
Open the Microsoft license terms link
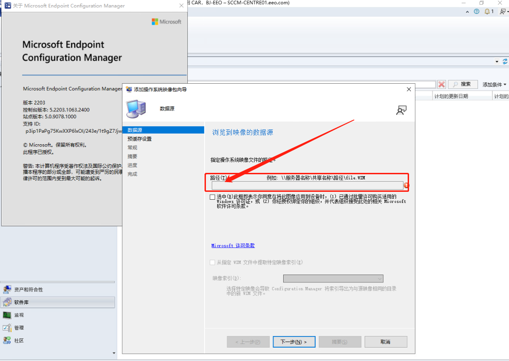click(x=233, y=245)
